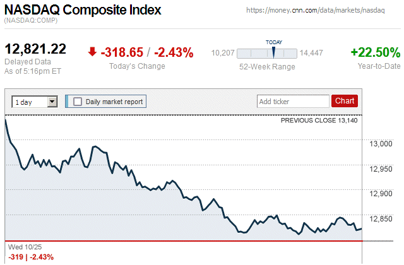Image resolution: width=404 pixels, height=265 pixels.
Task: Open the 1 day time range dropdown
Action: pyautogui.click(x=35, y=101)
